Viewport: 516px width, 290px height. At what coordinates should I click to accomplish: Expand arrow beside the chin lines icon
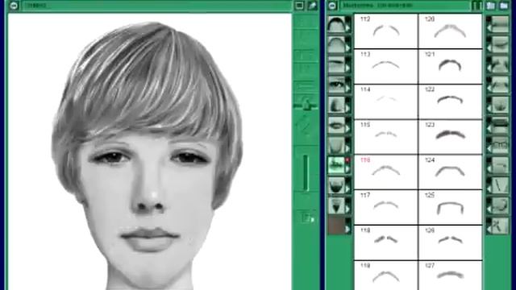pos(489,109)
